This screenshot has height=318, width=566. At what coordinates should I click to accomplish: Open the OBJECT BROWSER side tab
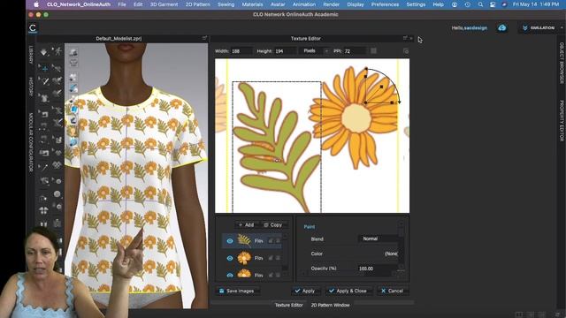562,63
